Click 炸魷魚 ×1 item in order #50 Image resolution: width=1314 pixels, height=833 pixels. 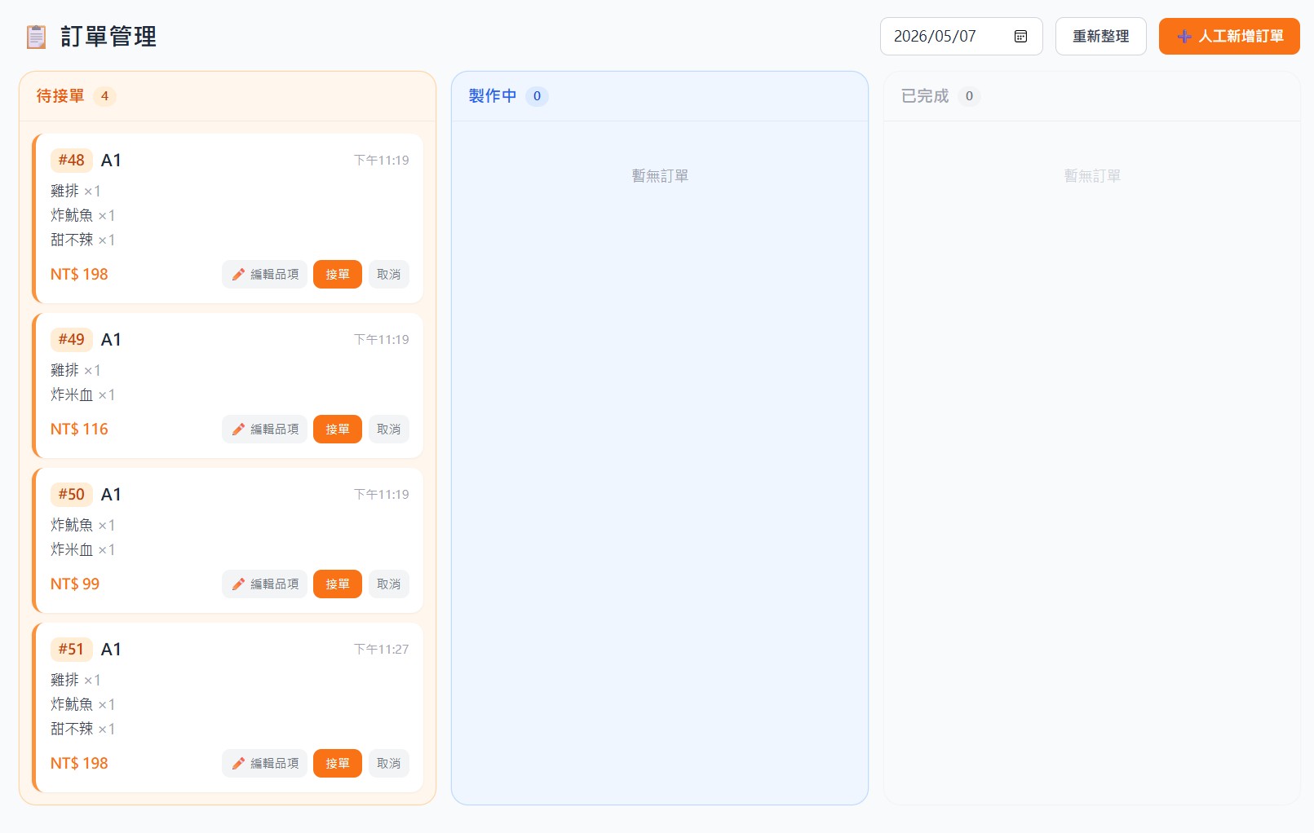(82, 526)
